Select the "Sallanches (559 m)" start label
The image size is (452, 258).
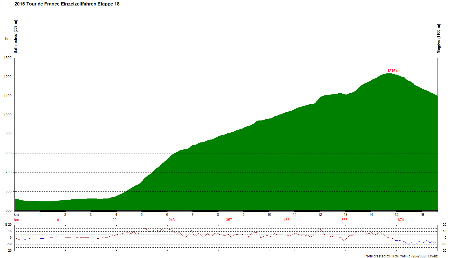(x=16, y=36)
